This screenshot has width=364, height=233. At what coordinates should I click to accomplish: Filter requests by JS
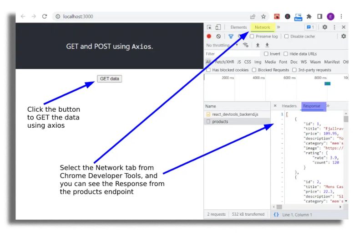(239, 62)
